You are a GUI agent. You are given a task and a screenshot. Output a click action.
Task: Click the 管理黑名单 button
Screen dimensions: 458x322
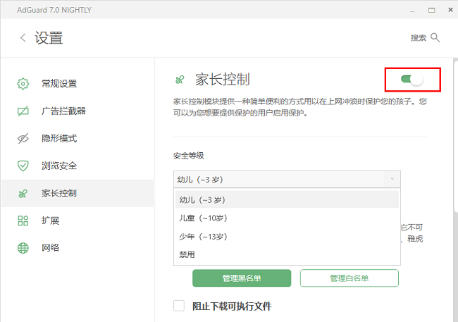[242, 278]
